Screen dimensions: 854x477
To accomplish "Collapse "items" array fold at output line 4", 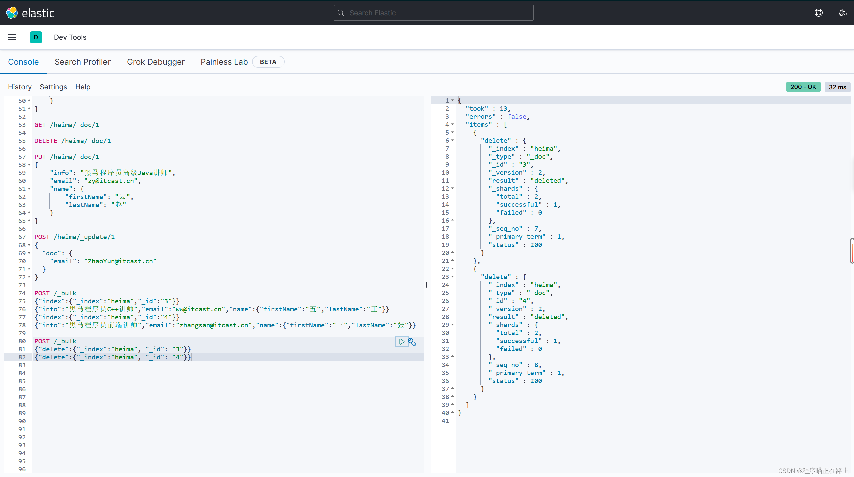I will [x=453, y=125].
